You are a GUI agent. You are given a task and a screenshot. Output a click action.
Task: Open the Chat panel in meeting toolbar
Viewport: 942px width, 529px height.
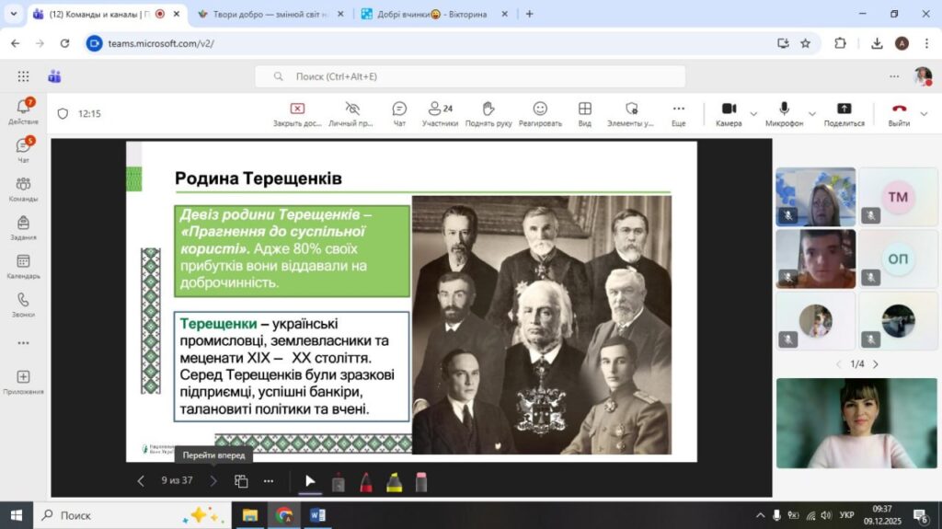click(399, 113)
